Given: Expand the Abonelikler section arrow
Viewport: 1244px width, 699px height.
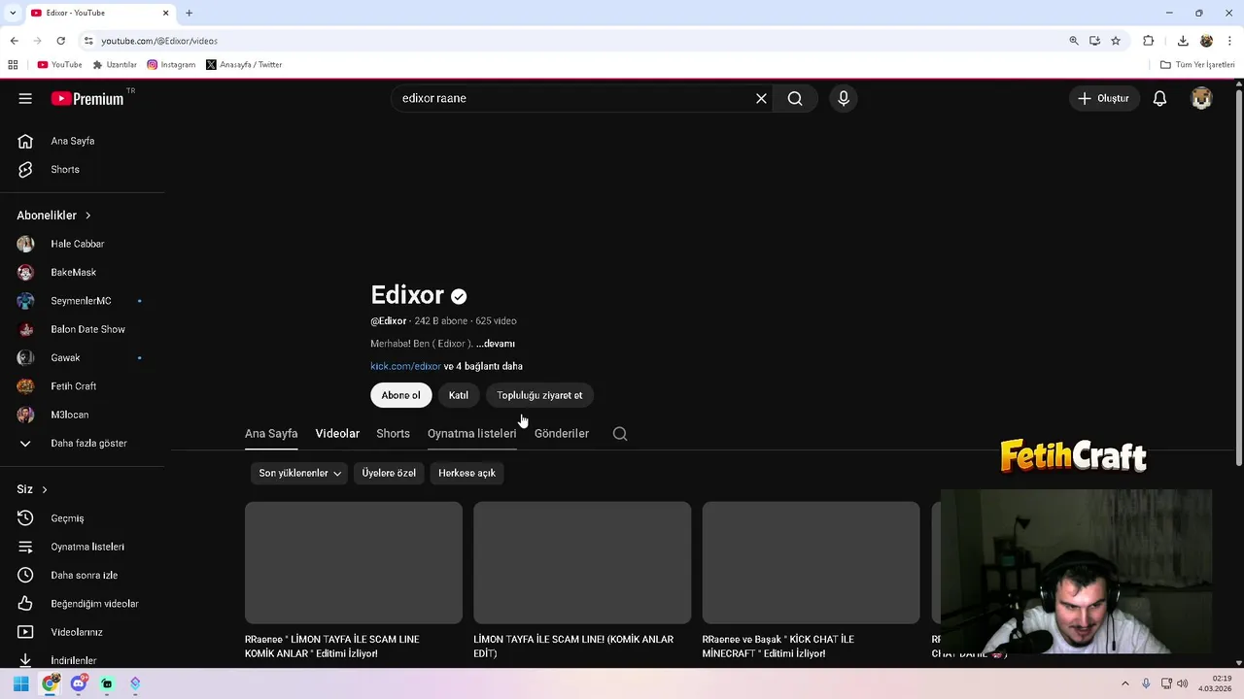Looking at the screenshot, I should point(87,216).
